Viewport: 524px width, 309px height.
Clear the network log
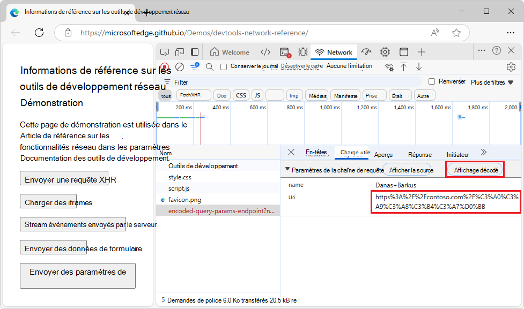[180, 67]
